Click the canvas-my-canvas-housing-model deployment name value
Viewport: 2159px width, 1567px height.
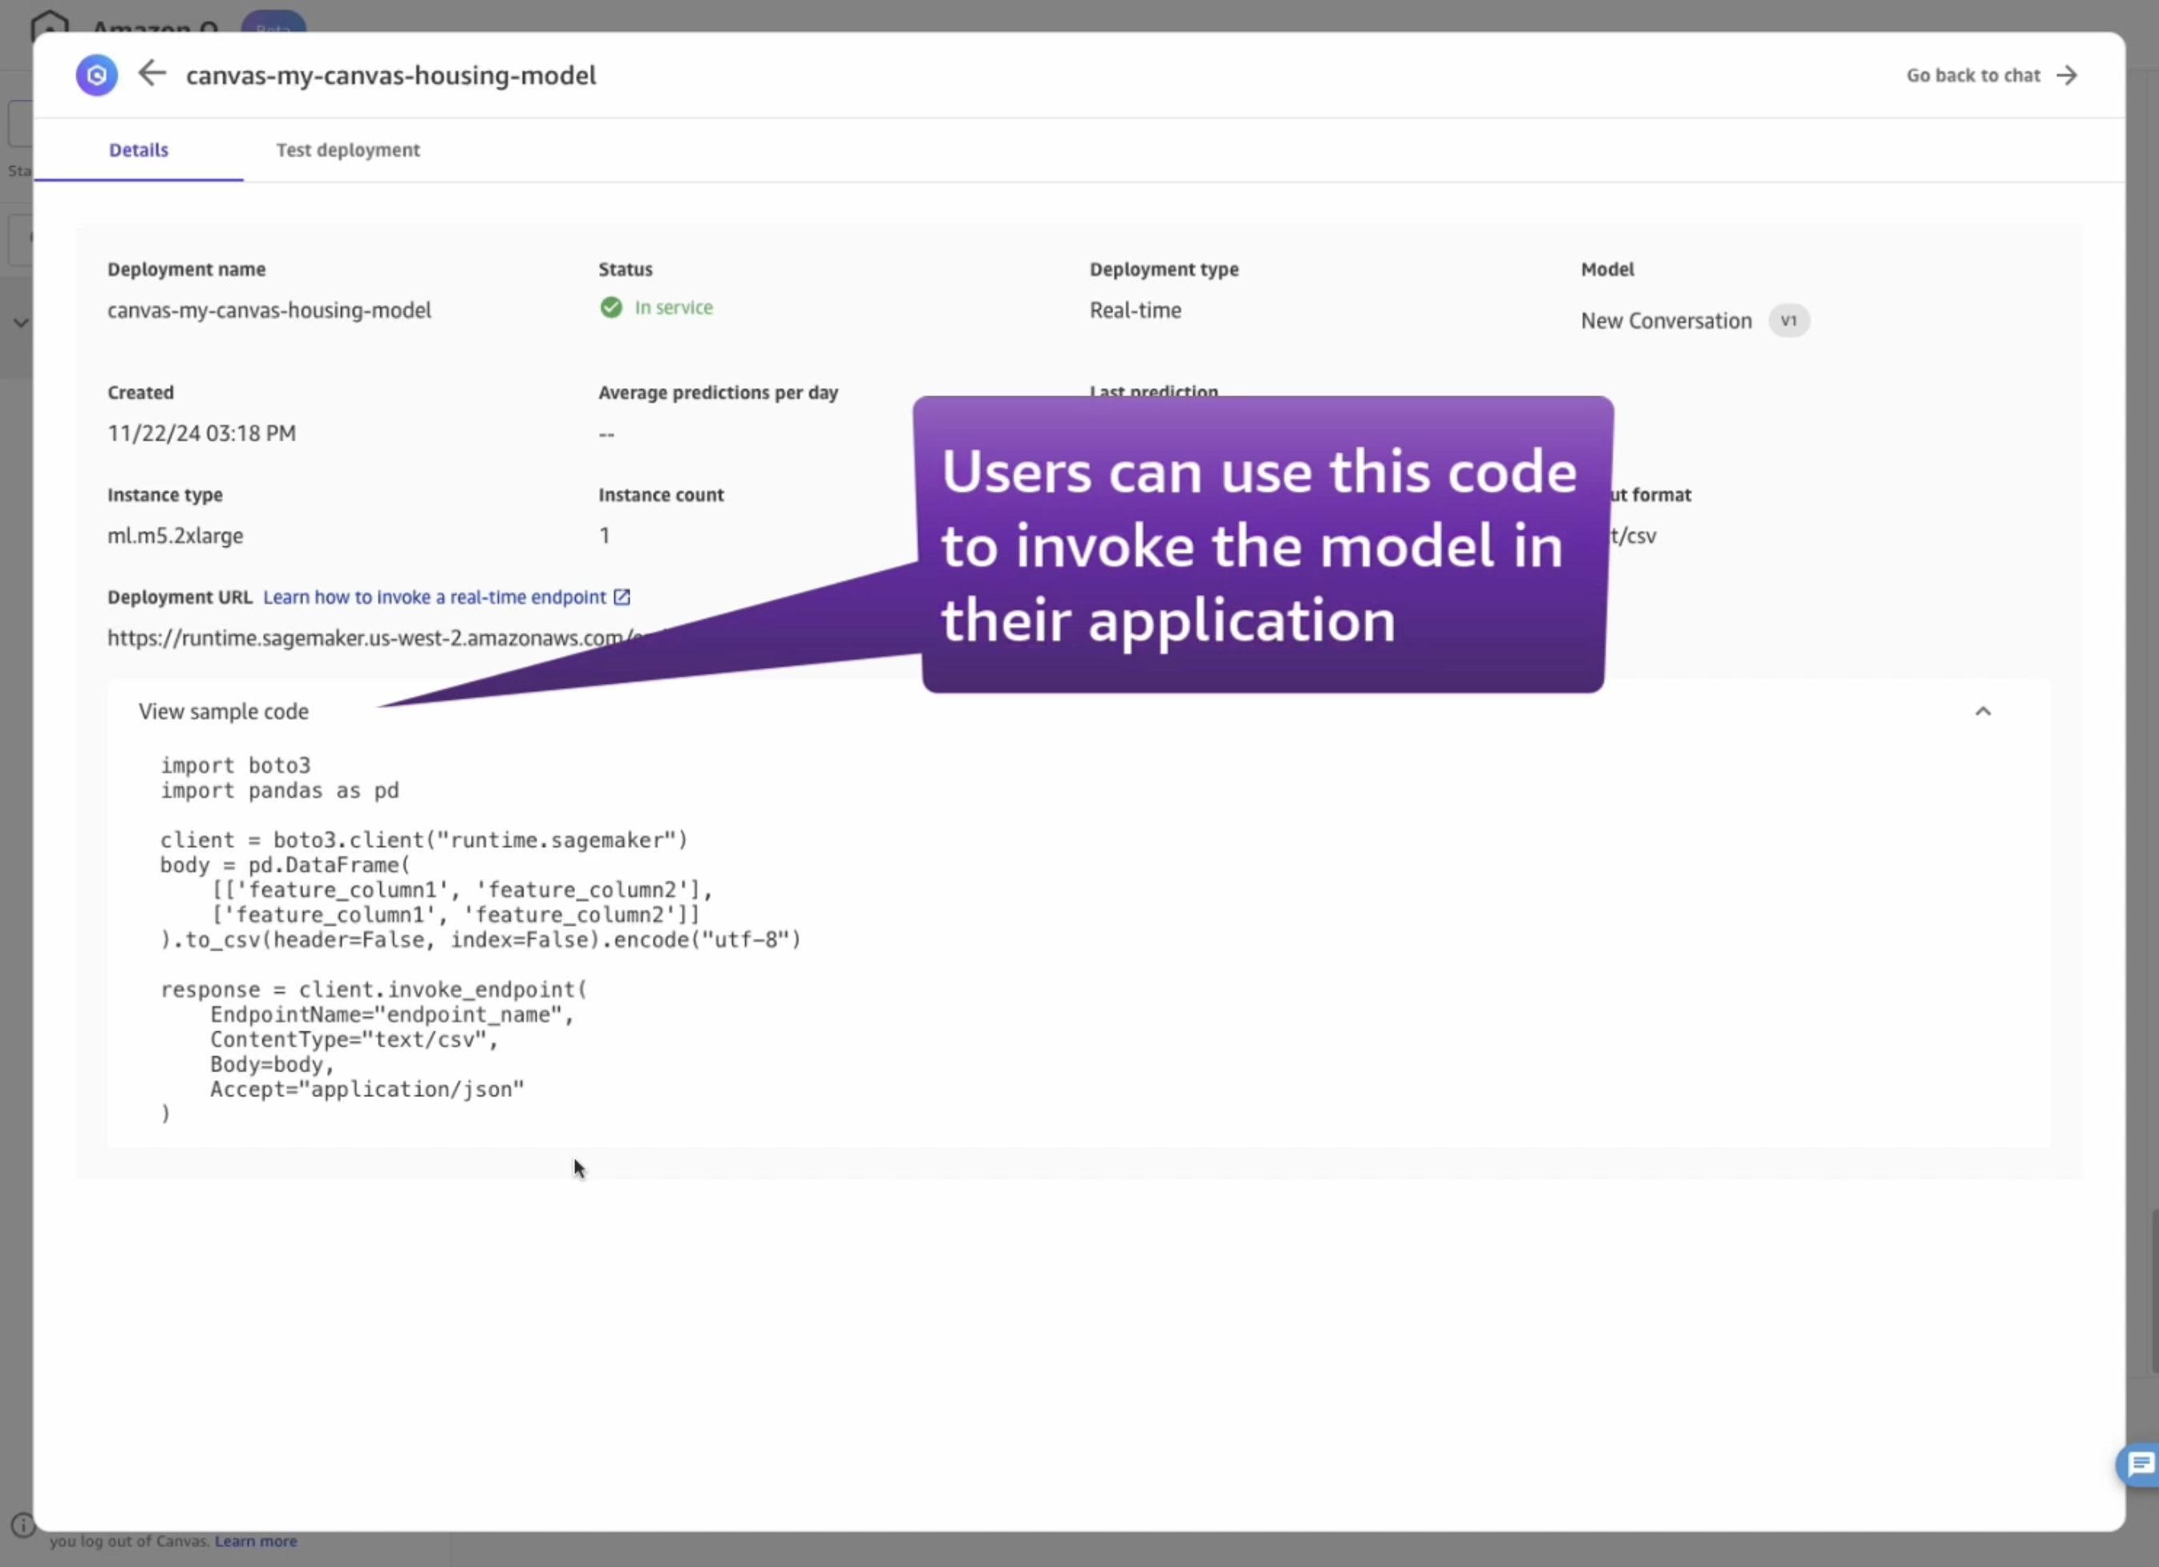269,310
